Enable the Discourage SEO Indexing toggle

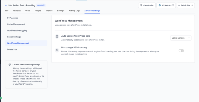[181, 51]
